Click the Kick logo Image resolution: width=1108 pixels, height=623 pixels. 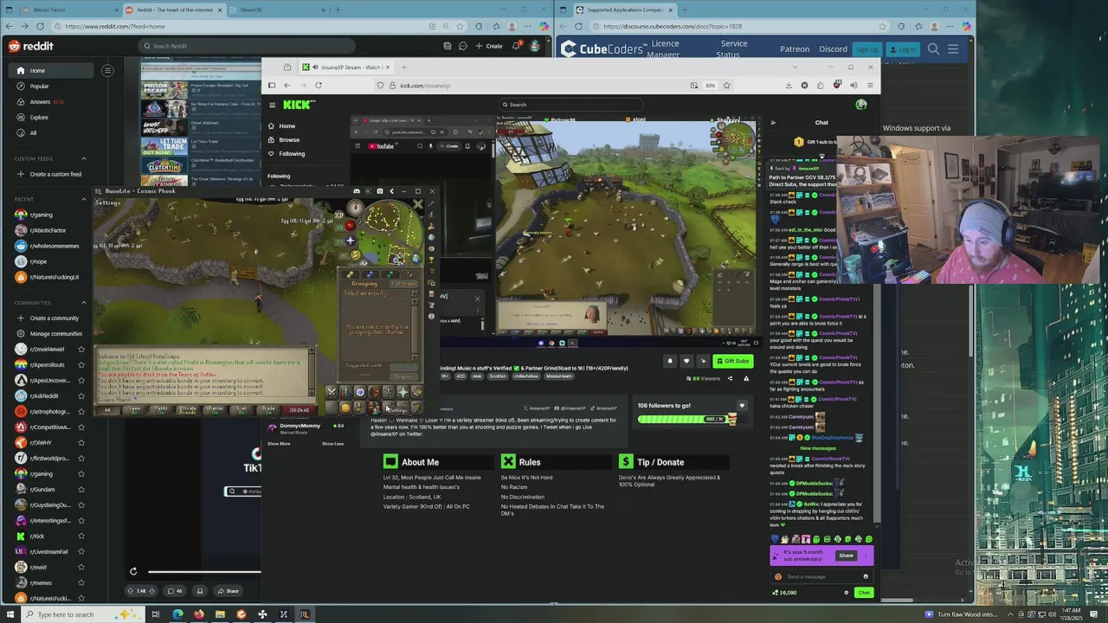click(x=298, y=105)
